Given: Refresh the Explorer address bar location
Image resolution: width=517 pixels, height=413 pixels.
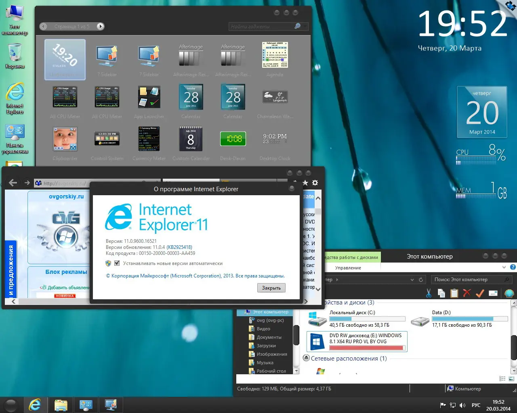Looking at the screenshot, I should coord(421,280).
